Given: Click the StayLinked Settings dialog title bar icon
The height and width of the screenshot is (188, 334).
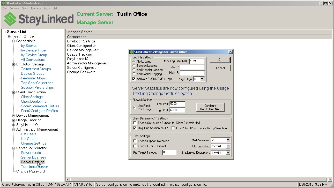Looking at the screenshot, I should pos(131,51).
